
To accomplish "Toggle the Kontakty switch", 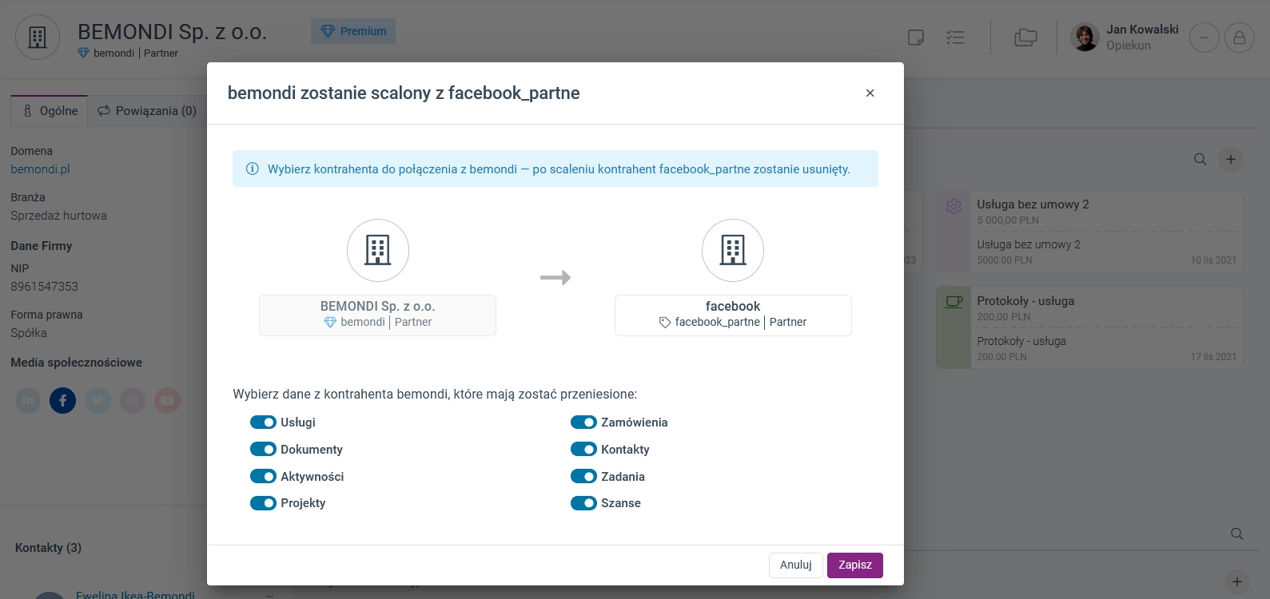I will (583, 450).
